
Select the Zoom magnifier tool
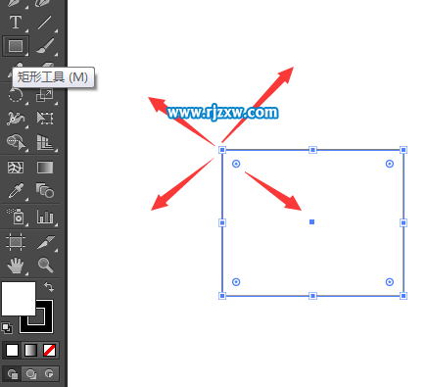pos(45,265)
